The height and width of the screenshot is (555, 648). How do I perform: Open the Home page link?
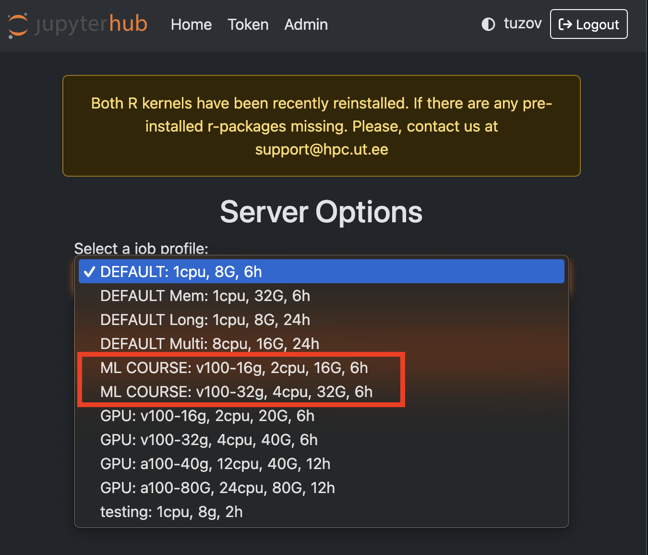coord(191,24)
